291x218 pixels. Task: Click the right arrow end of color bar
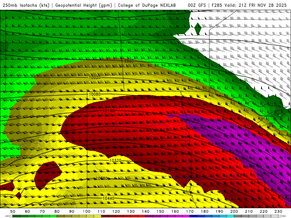click(282, 216)
